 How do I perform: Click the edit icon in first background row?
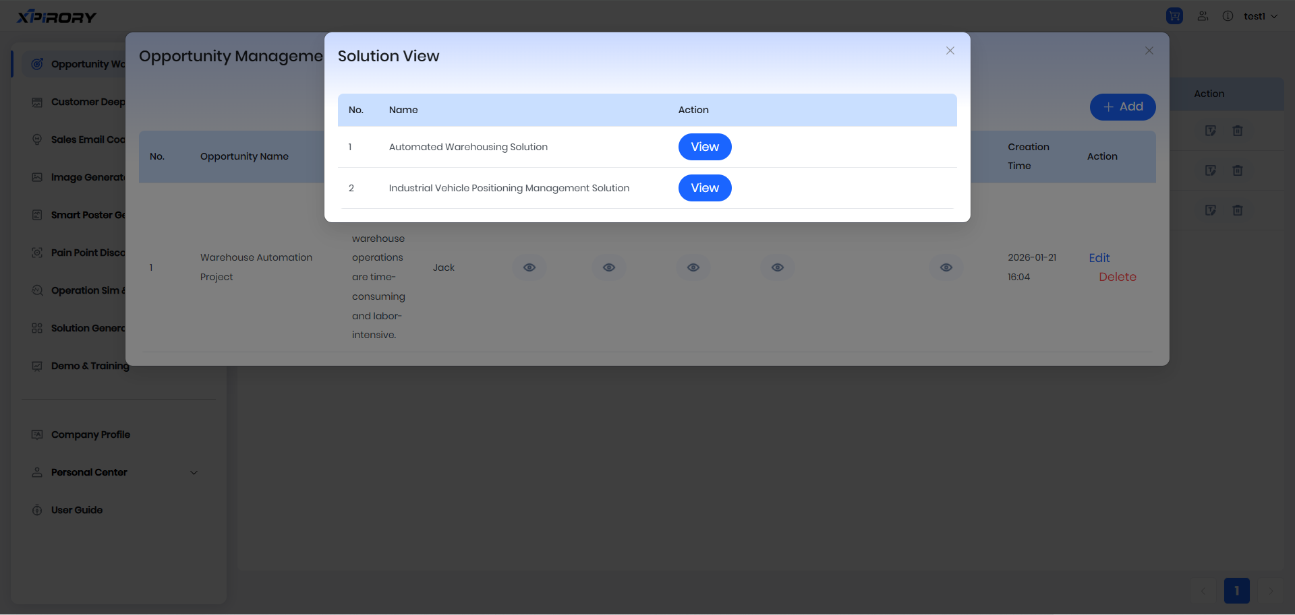(x=1211, y=131)
